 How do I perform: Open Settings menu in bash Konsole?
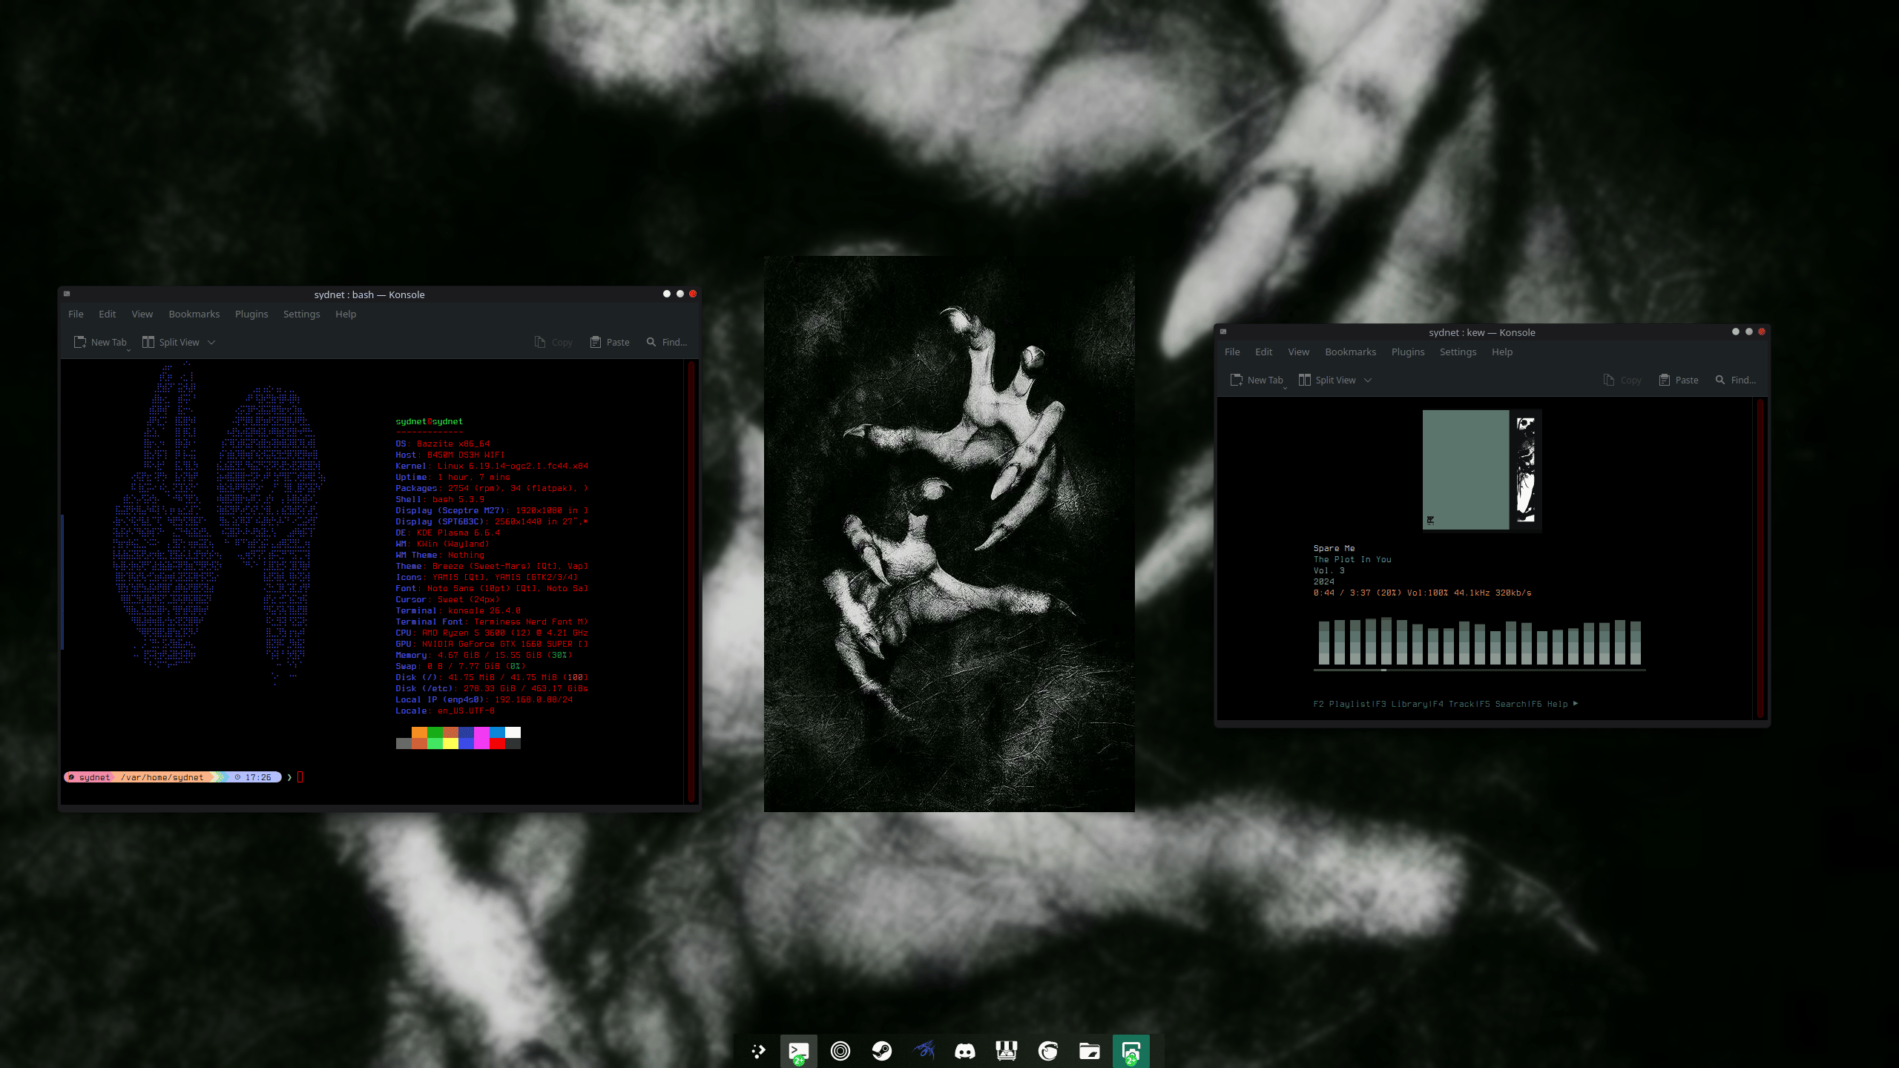[x=302, y=314]
